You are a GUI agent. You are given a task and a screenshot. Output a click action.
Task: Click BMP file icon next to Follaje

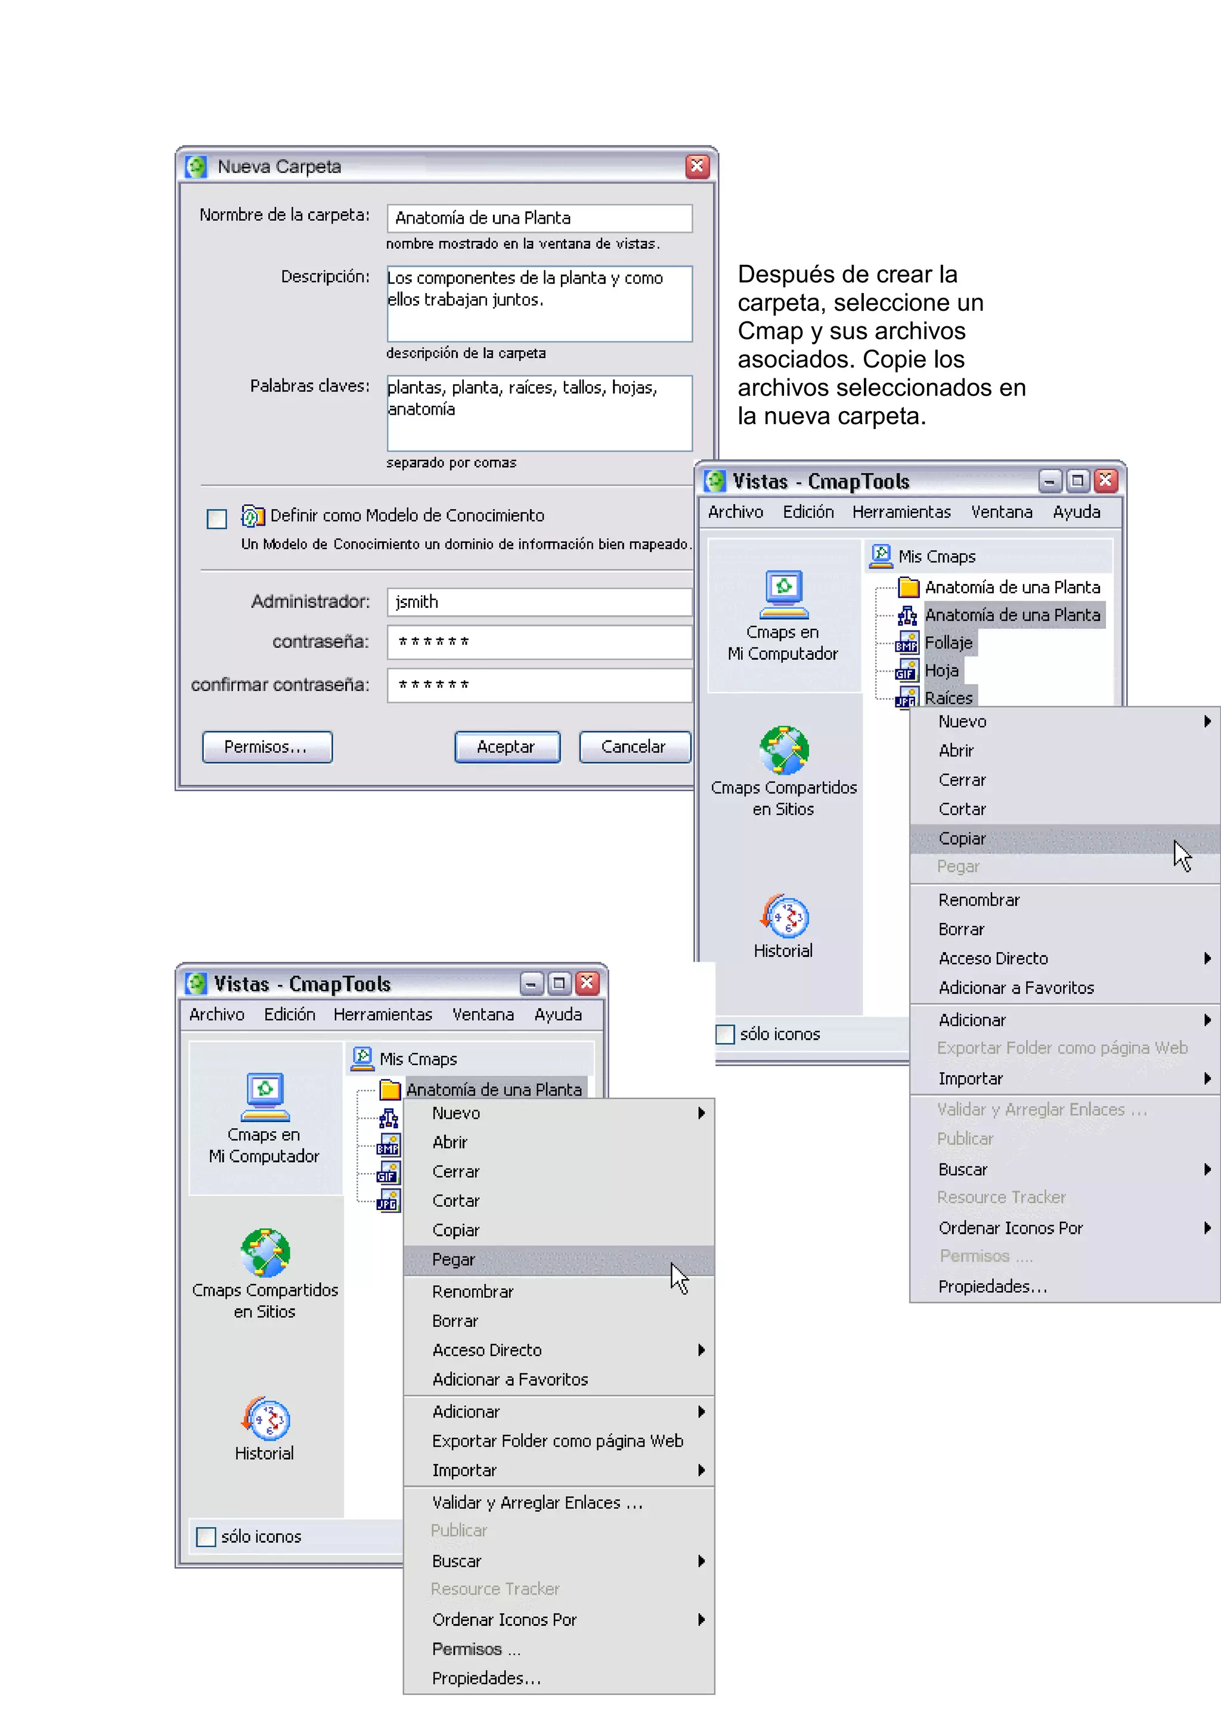pos(907,643)
